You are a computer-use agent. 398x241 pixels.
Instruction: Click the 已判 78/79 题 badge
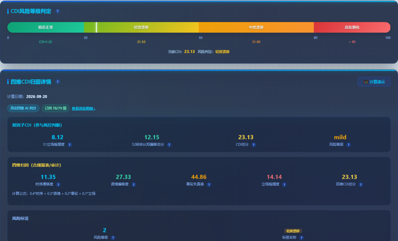point(56,108)
